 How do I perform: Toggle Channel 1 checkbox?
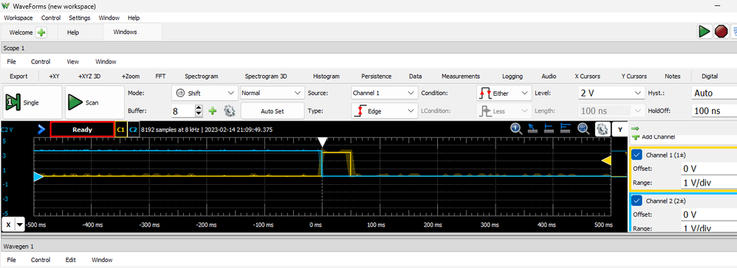(x=637, y=155)
